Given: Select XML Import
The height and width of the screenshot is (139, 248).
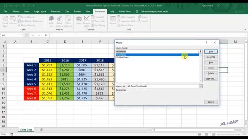Looking at the screenshot, I should pos(143,17).
